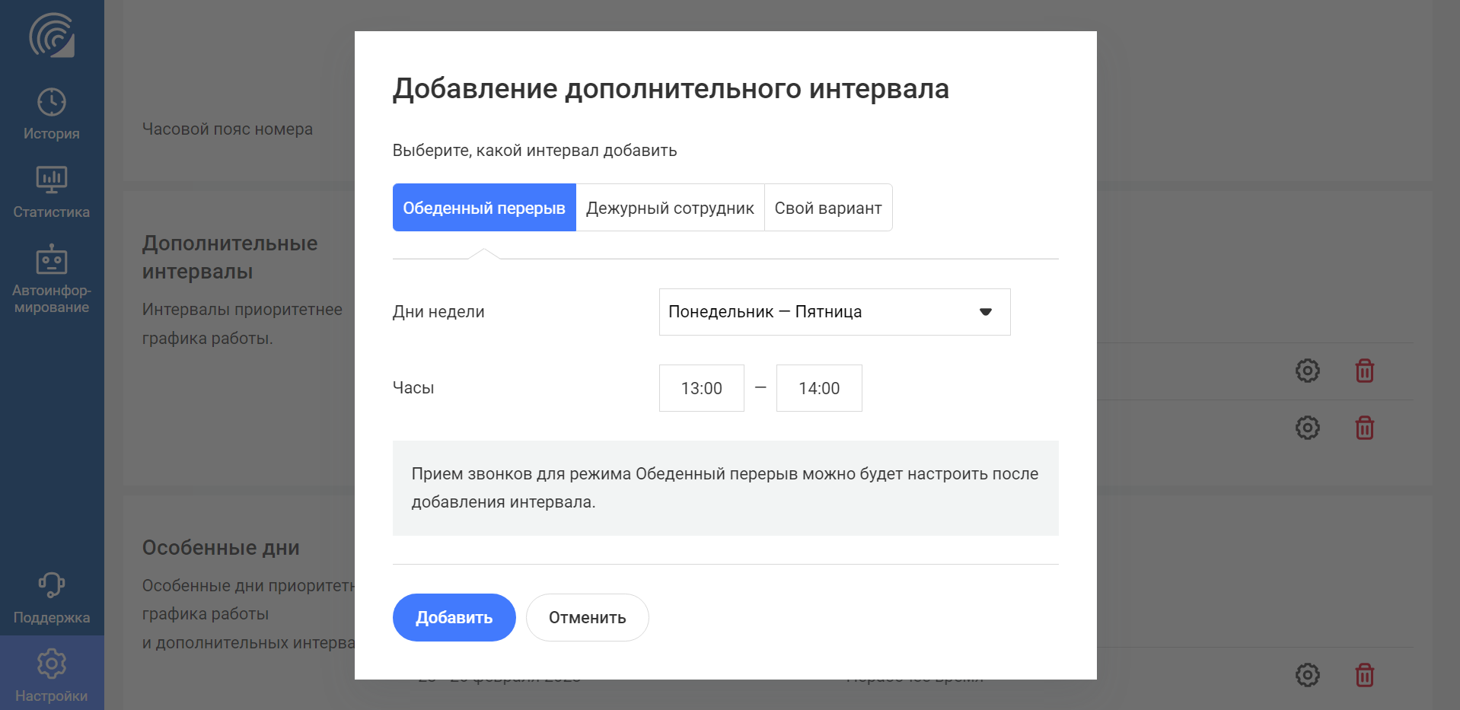Click the dropdown arrow next to Понедельник — Пятница

[986, 312]
